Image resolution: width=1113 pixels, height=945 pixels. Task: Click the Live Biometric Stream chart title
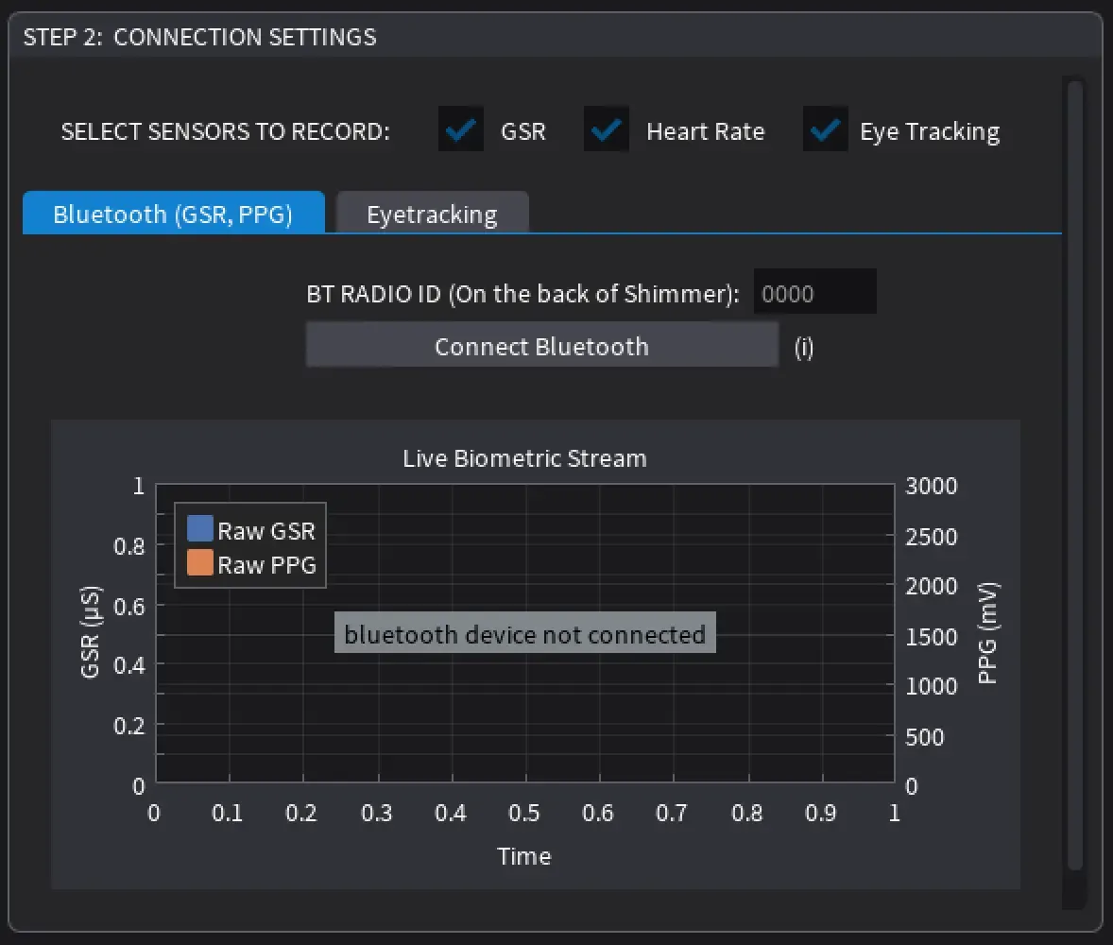523,458
